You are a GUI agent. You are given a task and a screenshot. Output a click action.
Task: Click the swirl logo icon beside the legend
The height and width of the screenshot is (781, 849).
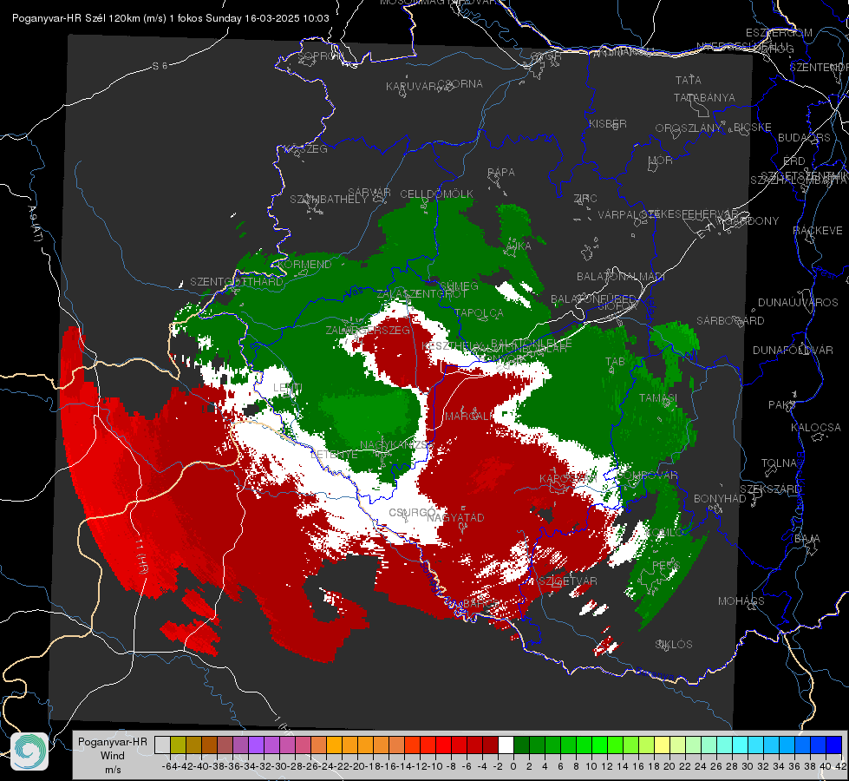pyautogui.click(x=29, y=751)
